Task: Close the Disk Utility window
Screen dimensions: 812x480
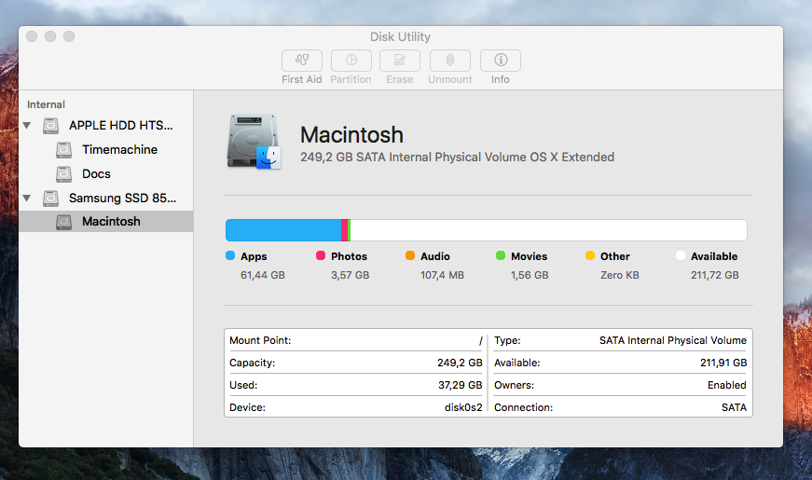Action: (x=32, y=36)
